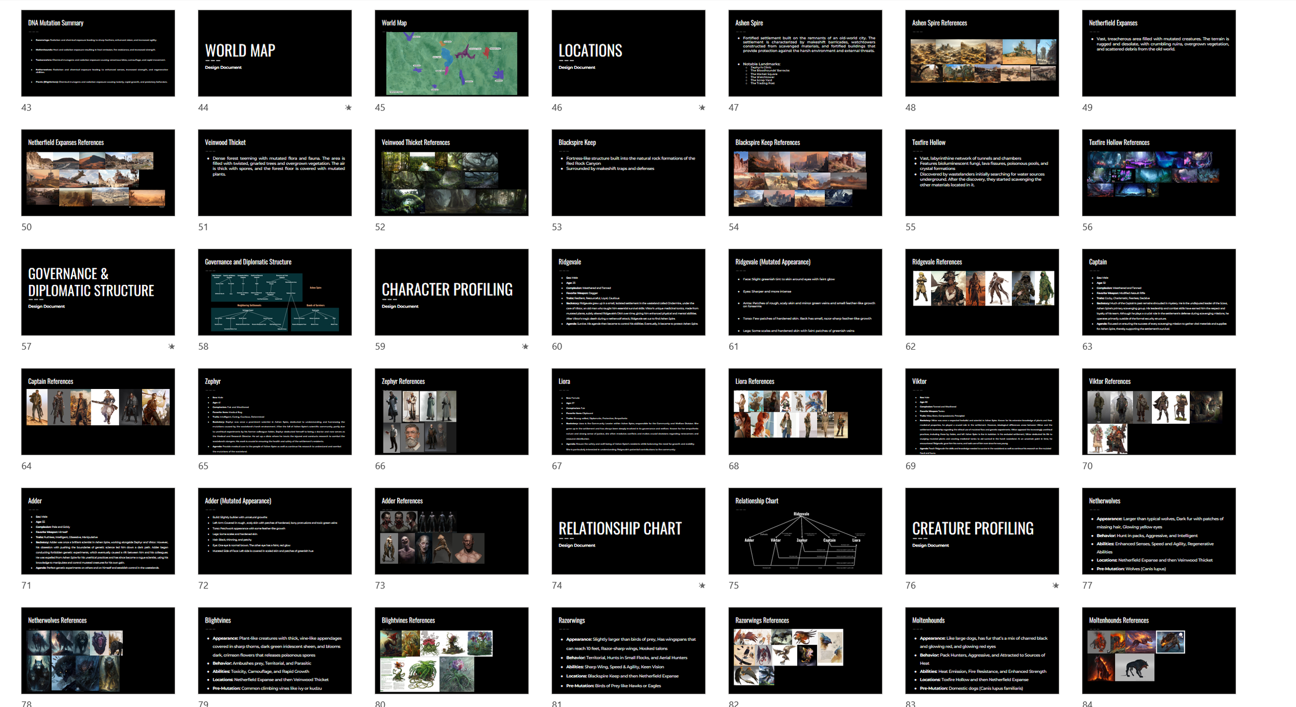
Task: Select the Blightvines References slide
Action: (x=452, y=651)
